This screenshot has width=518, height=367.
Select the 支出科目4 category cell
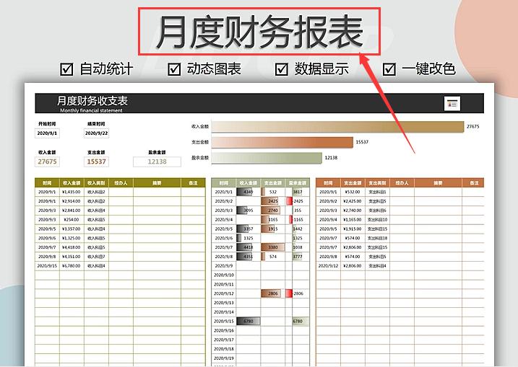tap(377, 265)
